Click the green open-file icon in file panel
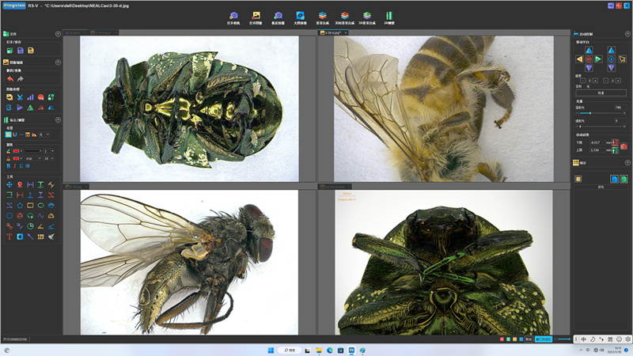The height and width of the screenshot is (356, 633). click(9, 51)
